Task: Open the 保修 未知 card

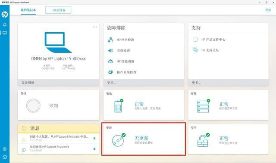Action: click(59, 105)
